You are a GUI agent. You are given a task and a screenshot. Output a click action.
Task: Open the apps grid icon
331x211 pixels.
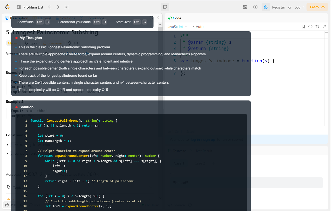click(x=245, y=7)
